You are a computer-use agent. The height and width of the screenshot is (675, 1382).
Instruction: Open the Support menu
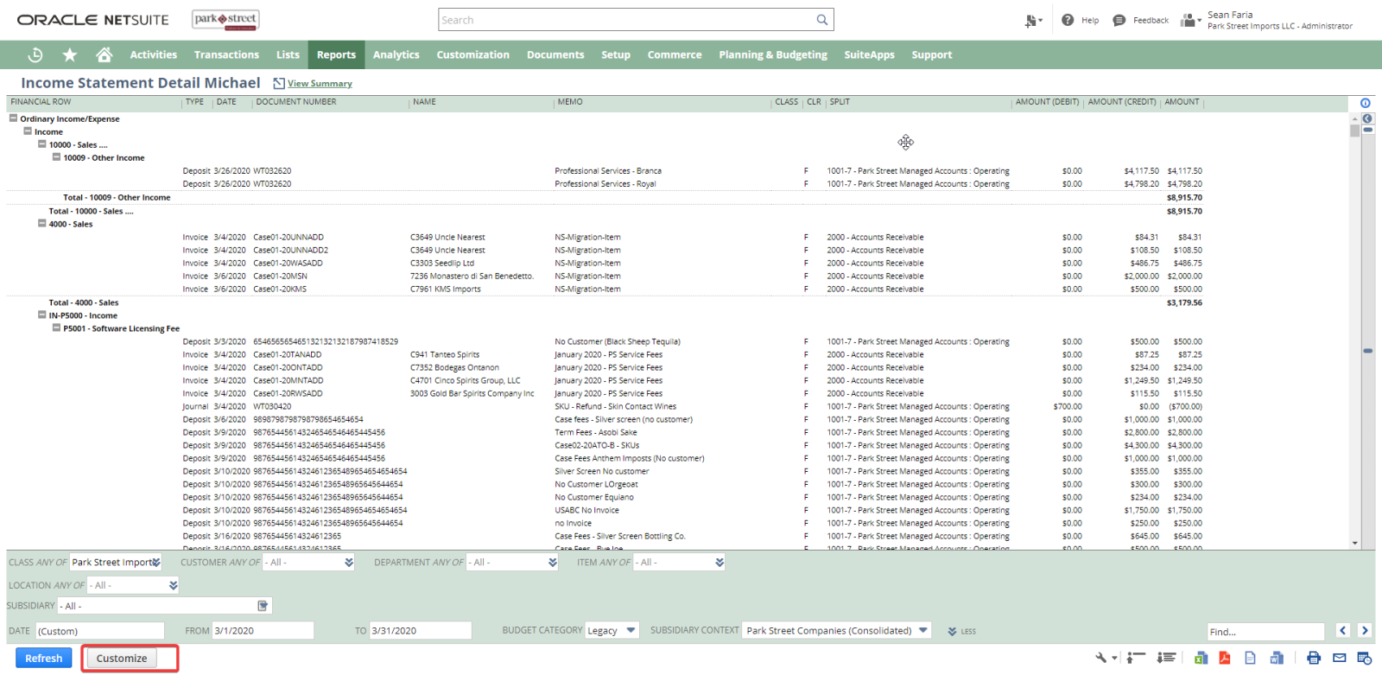click(x=932, y=55)
